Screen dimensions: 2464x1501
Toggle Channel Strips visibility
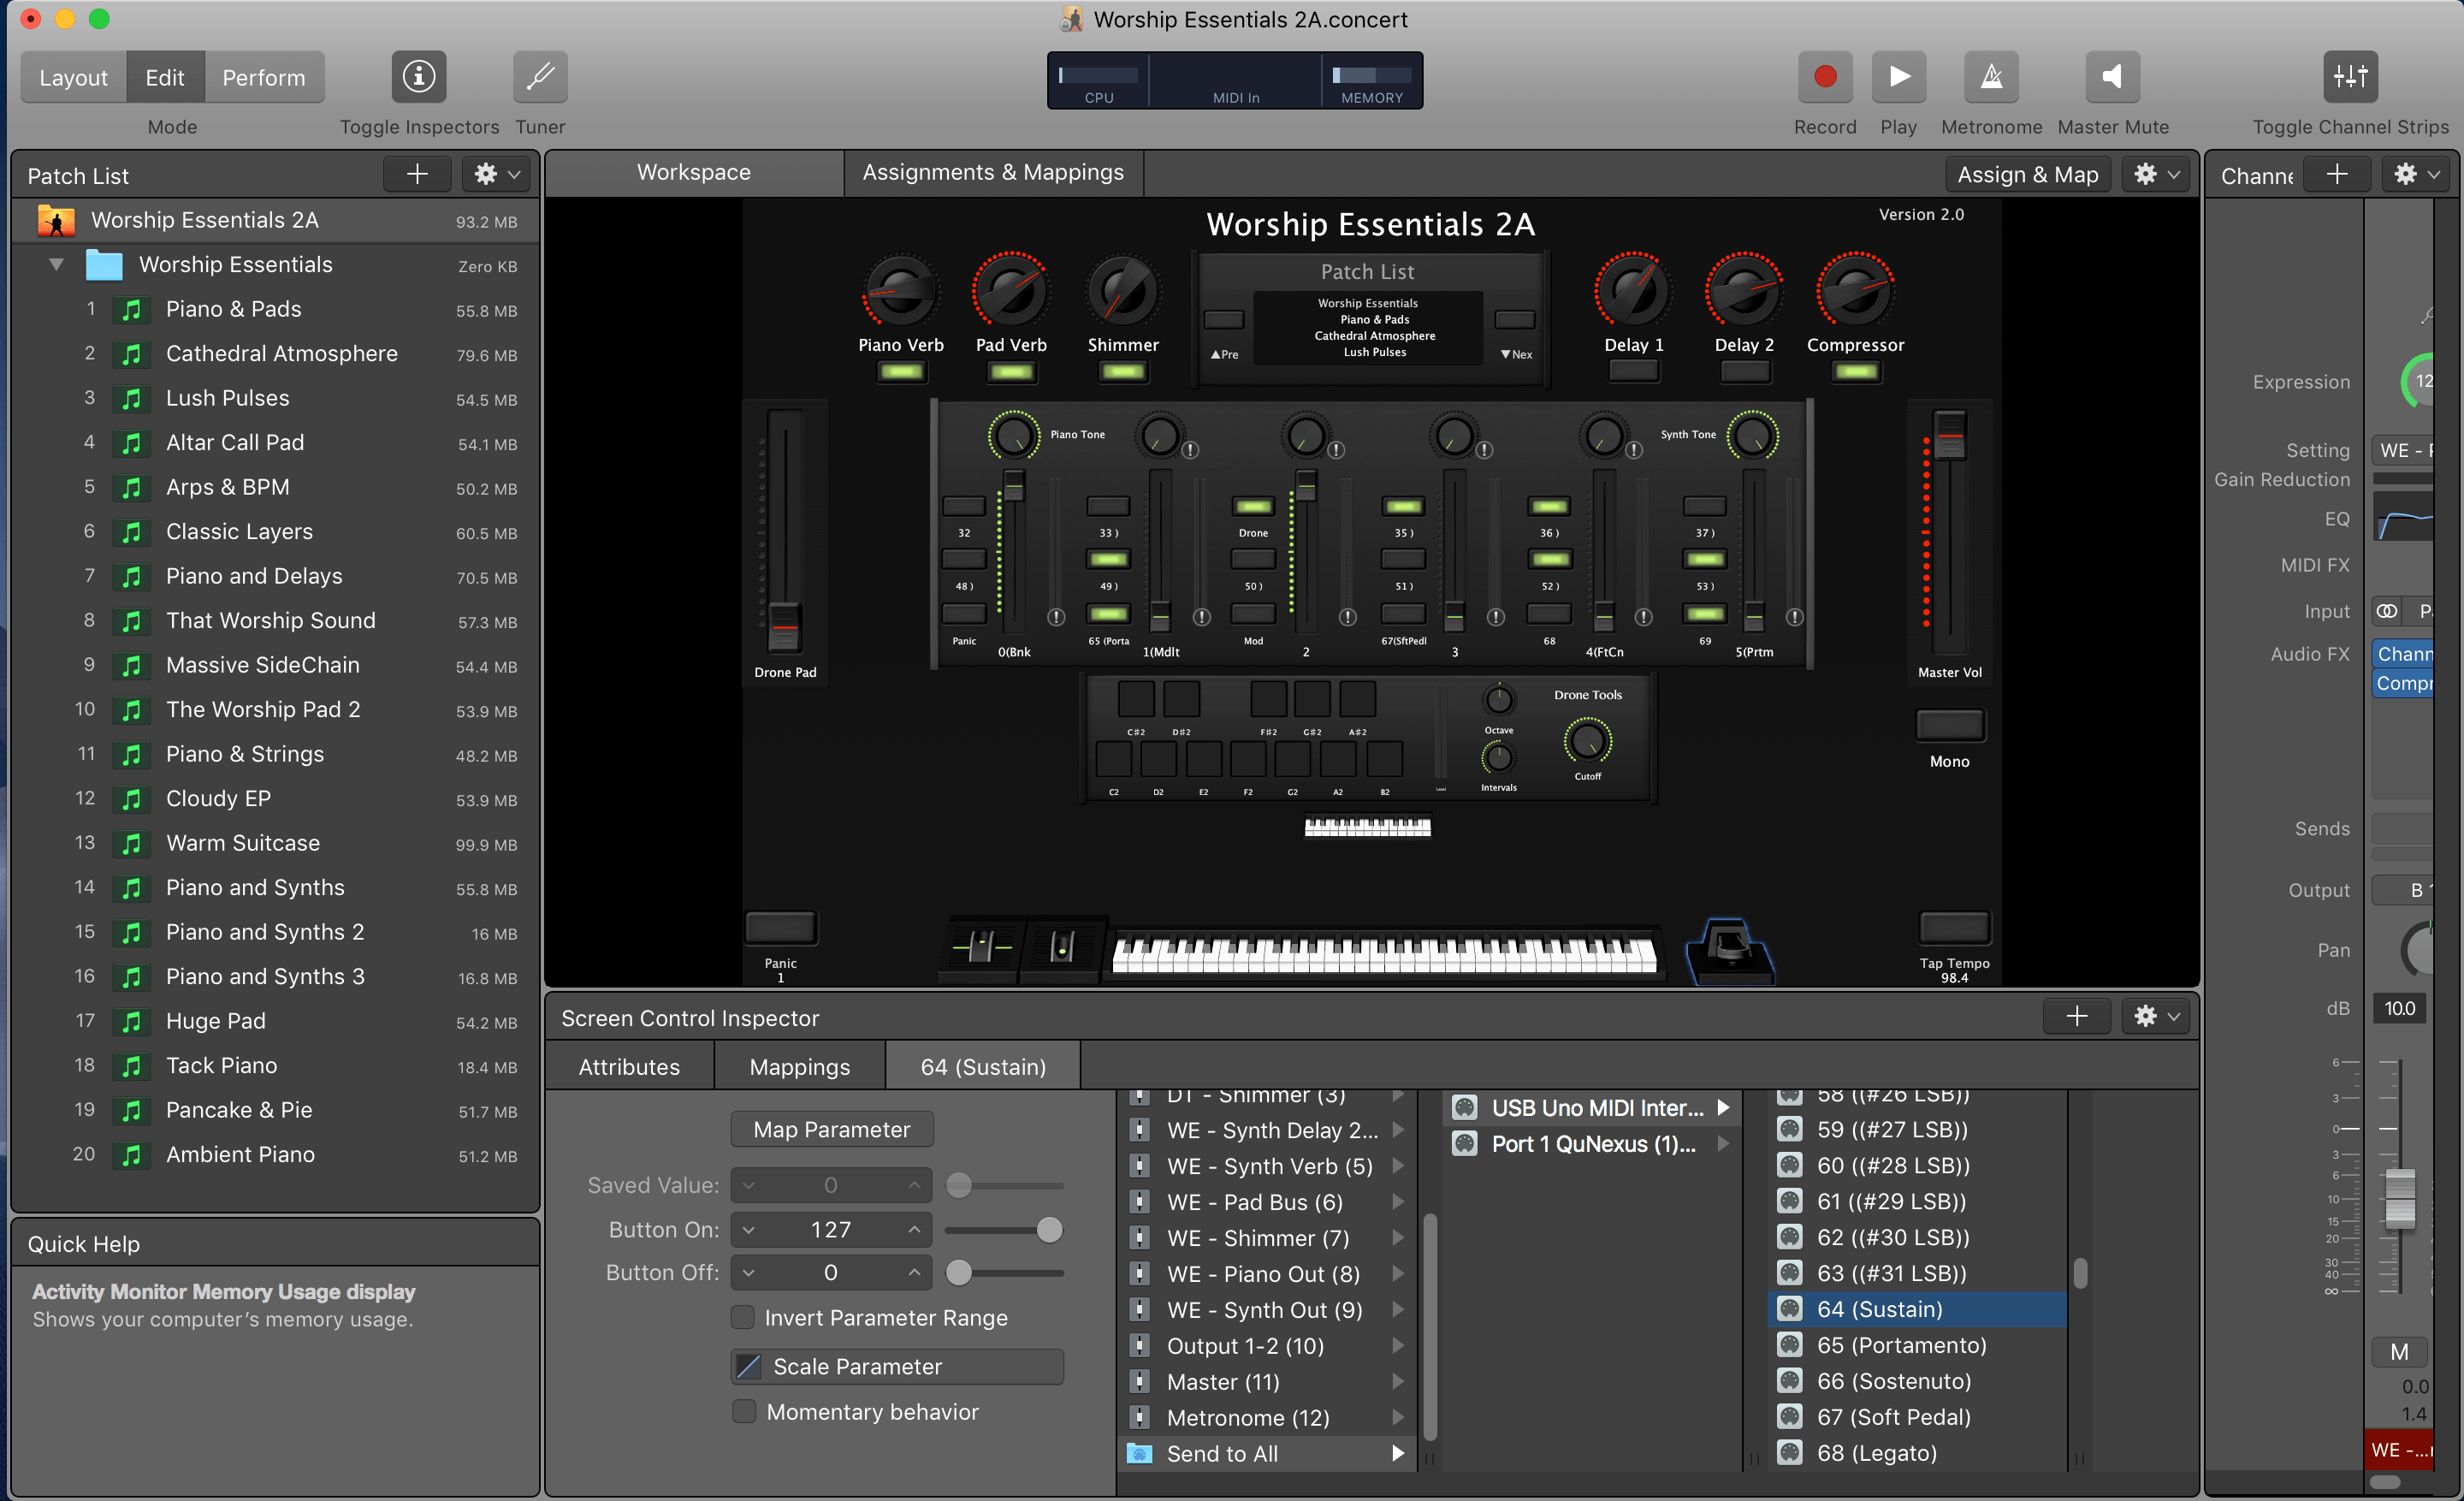click(2350, 76)
